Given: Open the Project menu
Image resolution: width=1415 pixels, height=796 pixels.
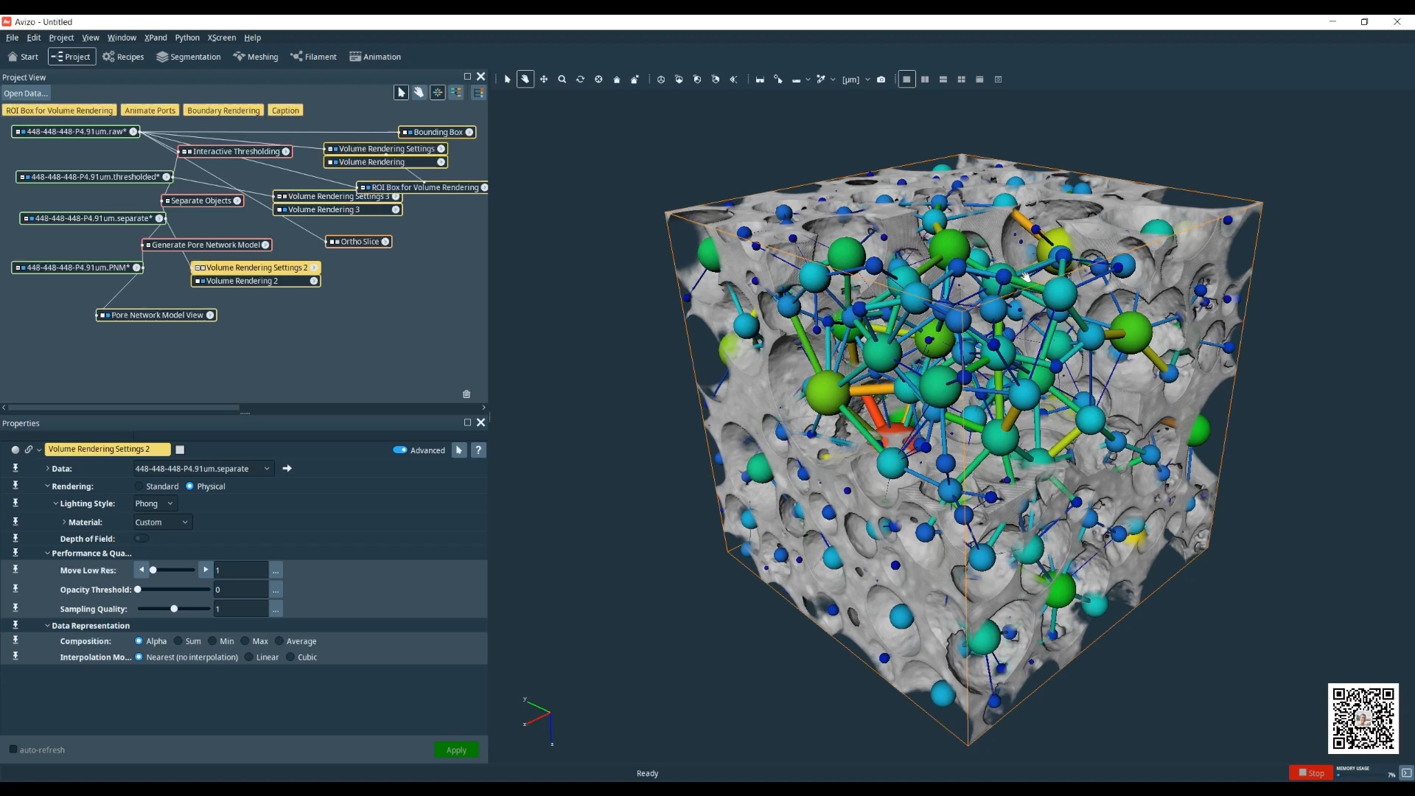Looking at the screenshot, I should 61,38.
